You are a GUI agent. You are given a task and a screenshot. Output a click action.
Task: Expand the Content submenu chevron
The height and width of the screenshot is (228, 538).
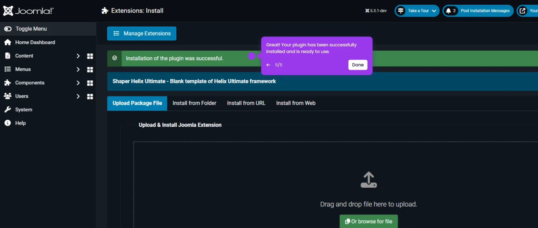[x=78, y=56]
